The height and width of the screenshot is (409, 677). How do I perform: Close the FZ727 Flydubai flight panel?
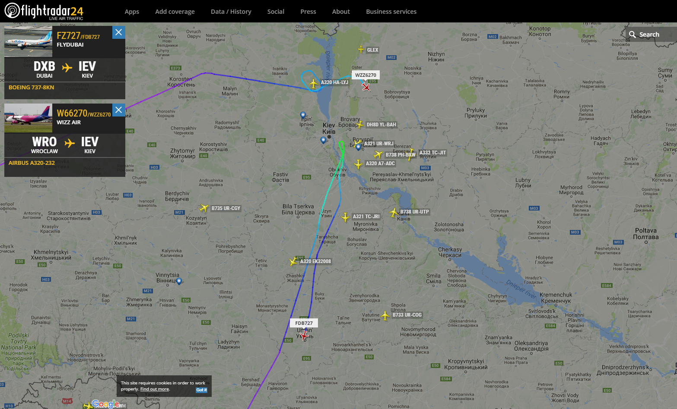119,32
